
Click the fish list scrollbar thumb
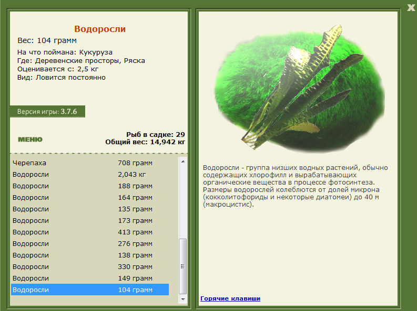coord(182,266)
